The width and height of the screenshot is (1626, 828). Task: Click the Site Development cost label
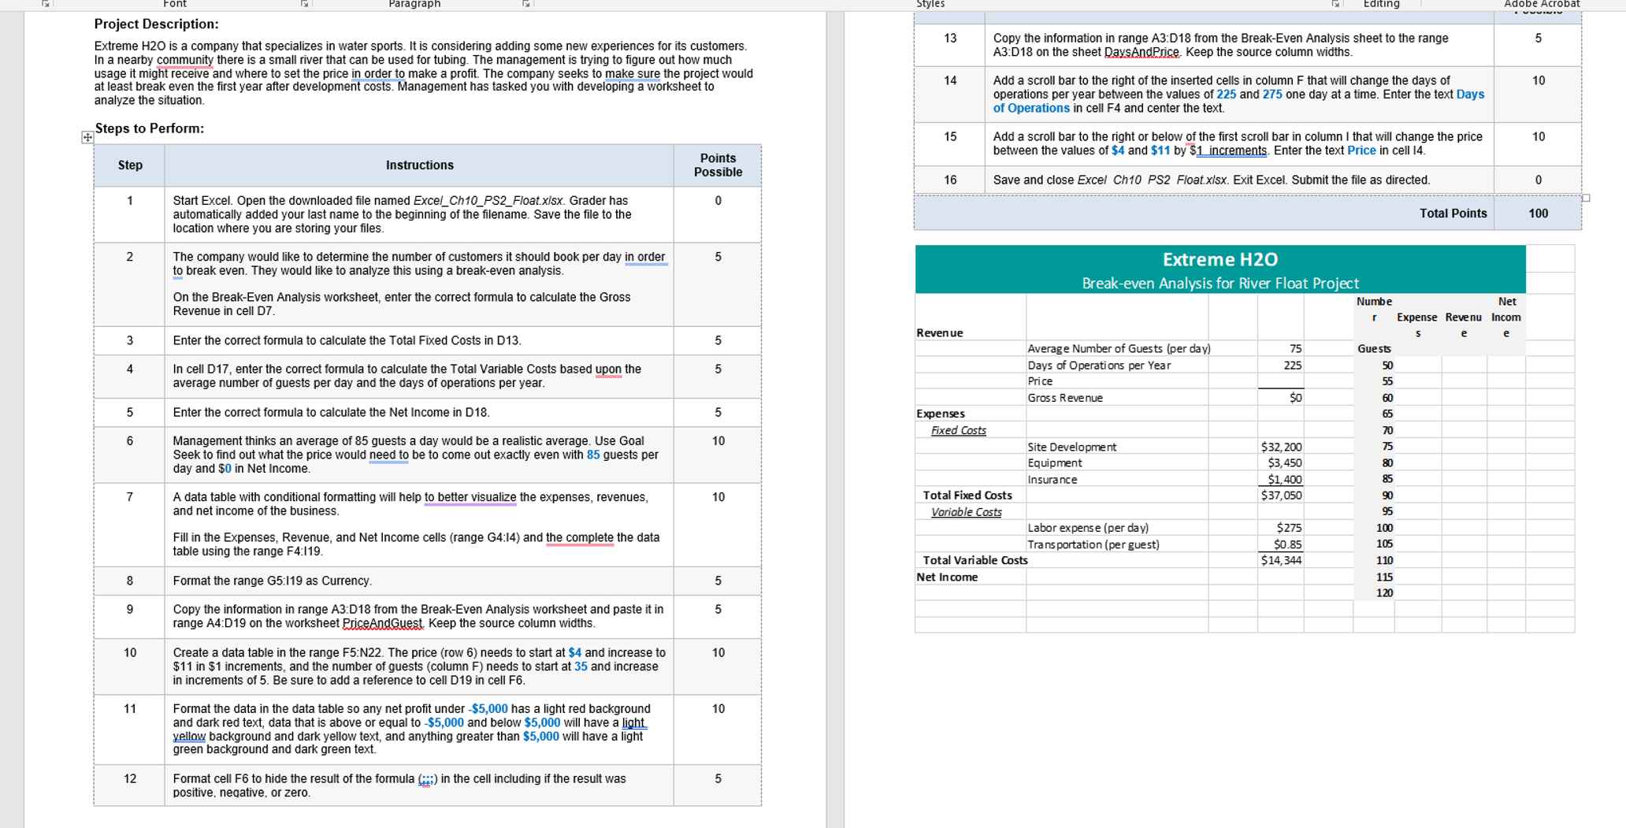(1072, 447)
